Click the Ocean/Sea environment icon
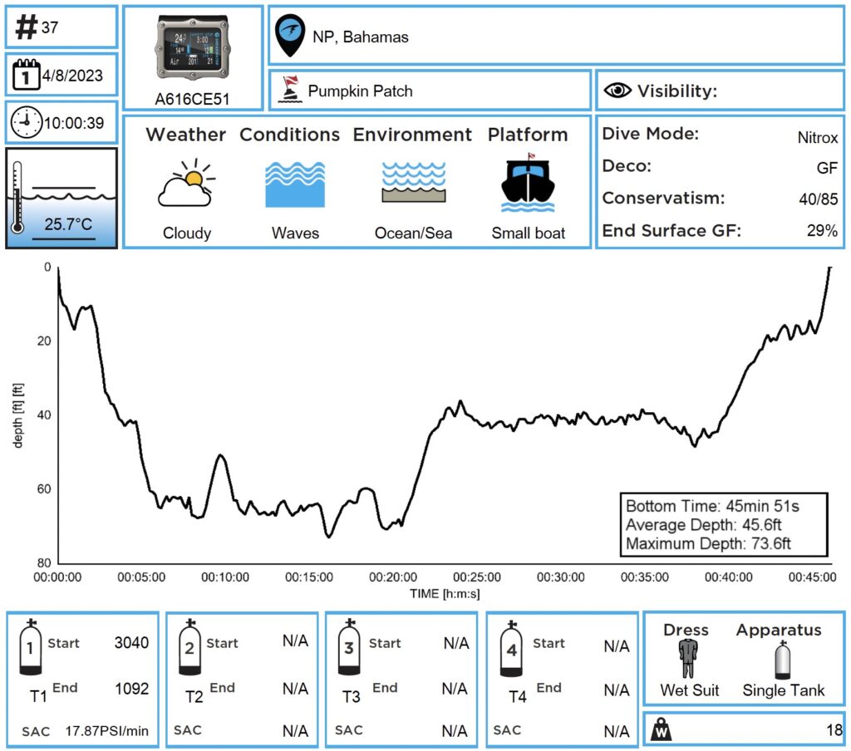851x751 pixels. [x=413, y=183]
